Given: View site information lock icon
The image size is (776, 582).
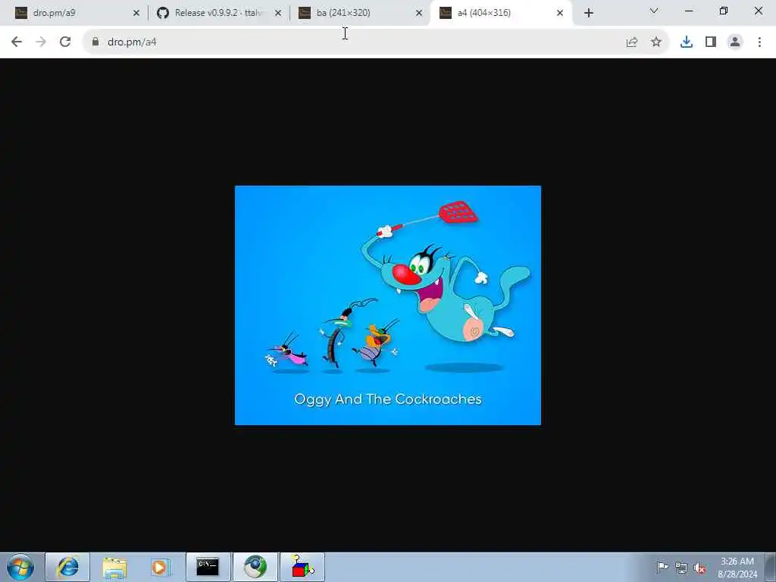Looking at the screenshot, I should (x=95, y=42).
